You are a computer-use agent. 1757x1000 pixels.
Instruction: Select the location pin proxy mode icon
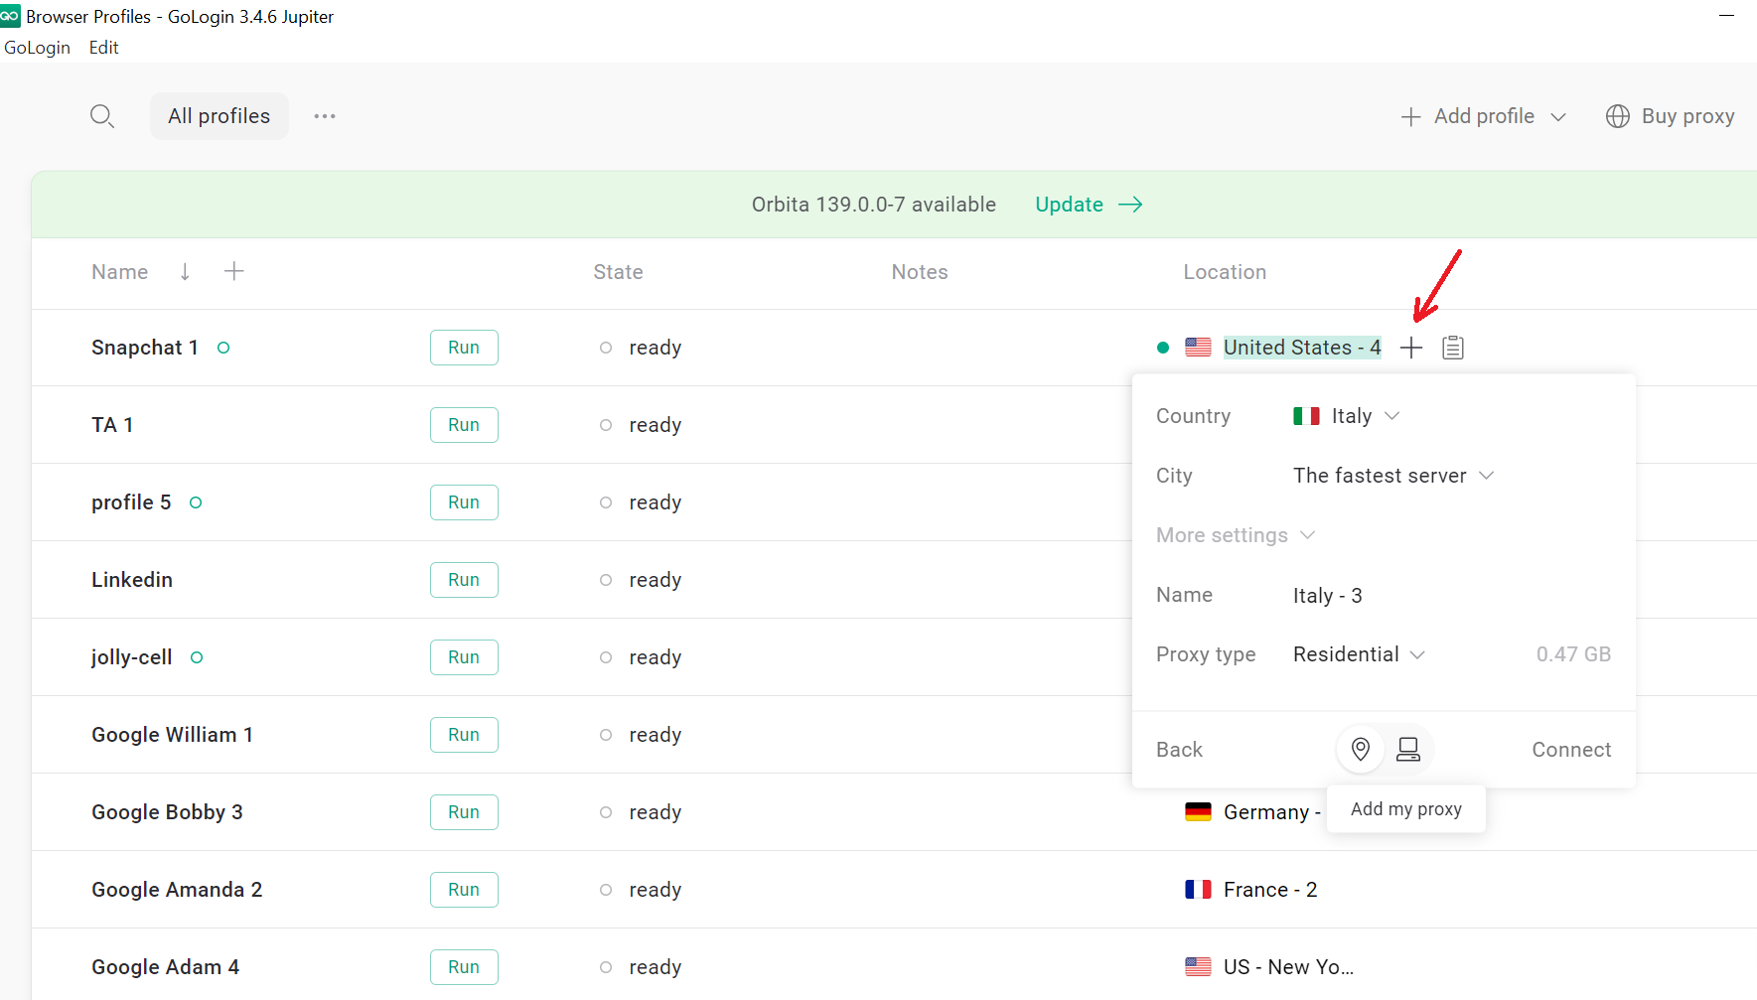tap(1361, 749)
